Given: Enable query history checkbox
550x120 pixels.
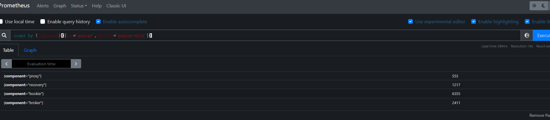Looking at the screenshot, I should [x=43, y=21].
